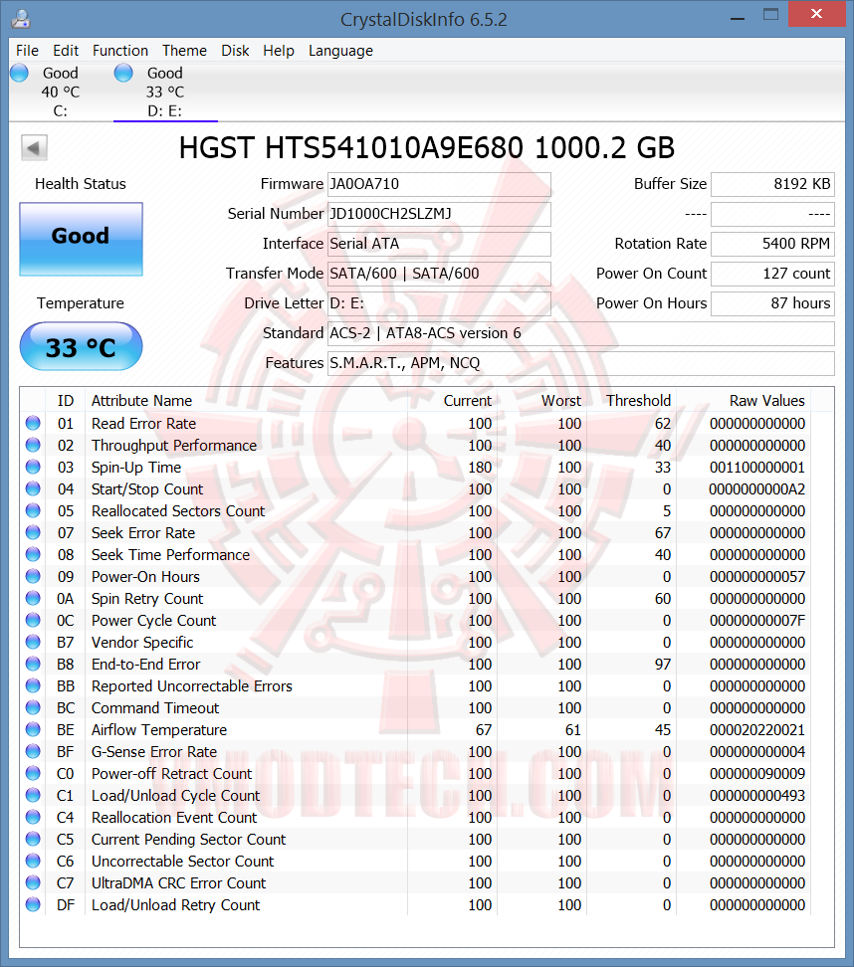854x967 pixels.
Task: Click status orb for End-to-End Error
Action: [33, 664]
